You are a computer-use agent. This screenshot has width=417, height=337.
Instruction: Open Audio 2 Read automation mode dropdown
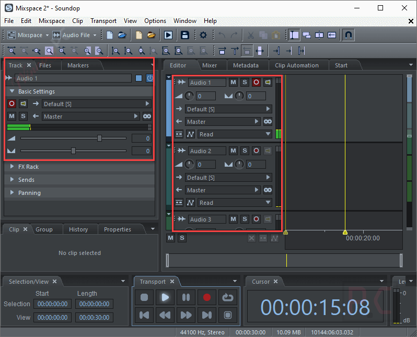click(235, 203)
